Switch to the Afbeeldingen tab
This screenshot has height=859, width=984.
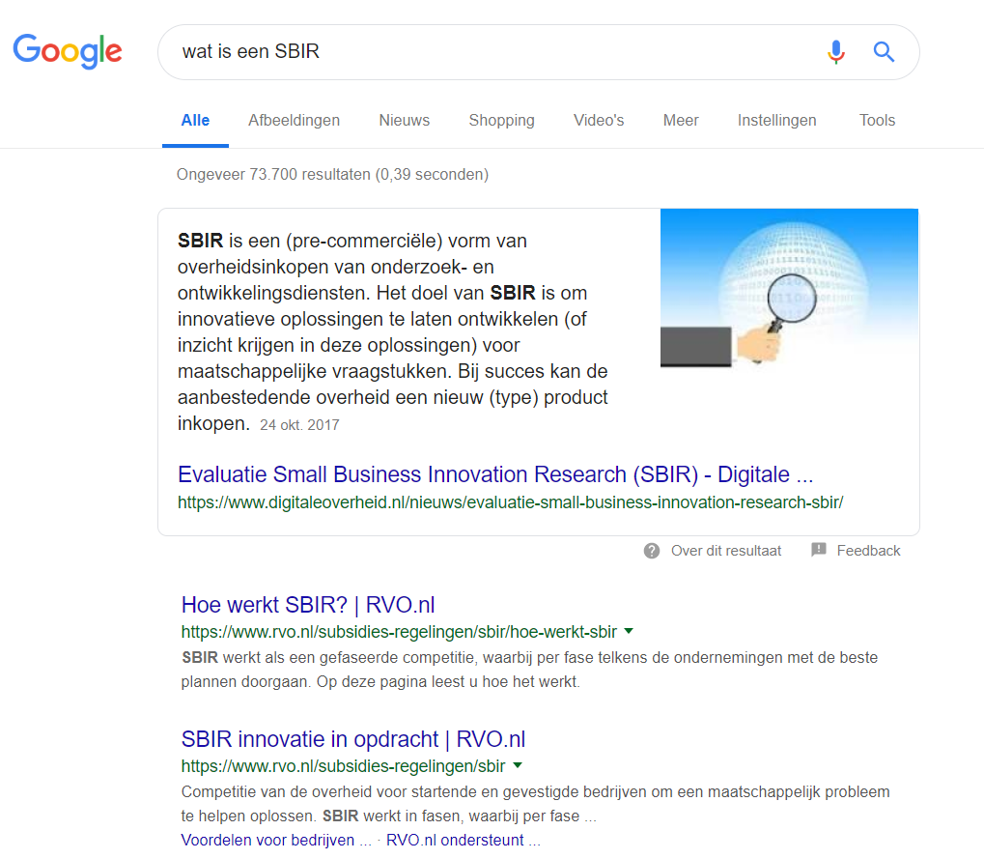pos(294,120)
